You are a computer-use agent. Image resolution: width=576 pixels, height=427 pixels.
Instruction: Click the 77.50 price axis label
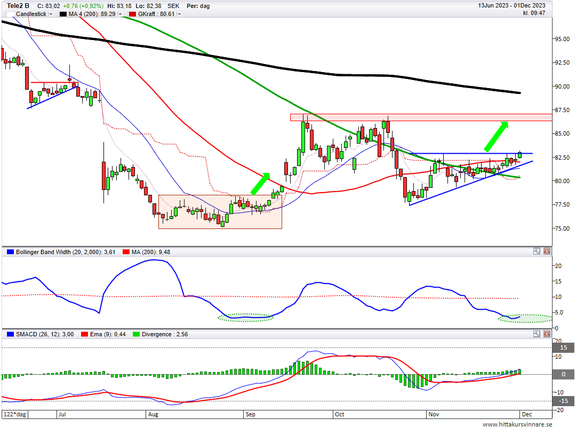pos(563,204)
